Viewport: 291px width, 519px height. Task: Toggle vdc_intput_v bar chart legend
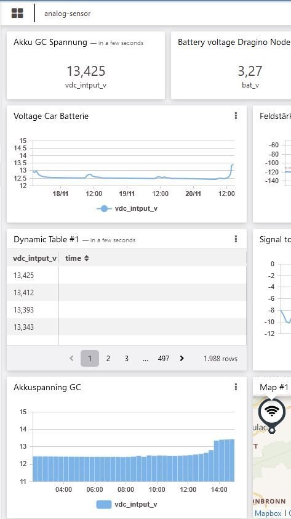tap(127, 504)
